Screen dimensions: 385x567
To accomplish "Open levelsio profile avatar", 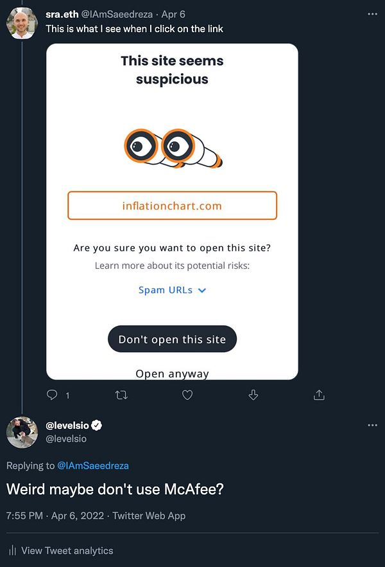I will [22, 432].
